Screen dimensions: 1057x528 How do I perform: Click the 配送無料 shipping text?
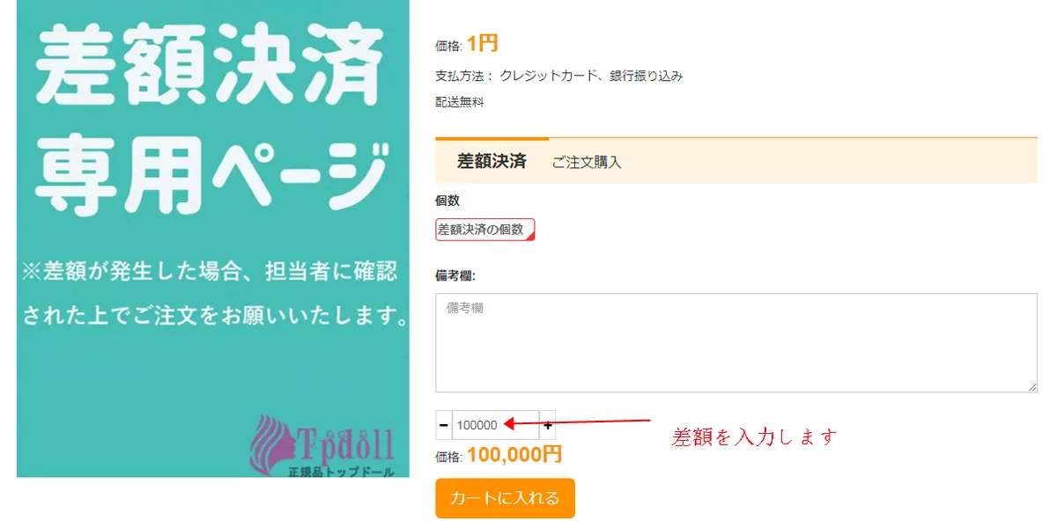[460, 102]
